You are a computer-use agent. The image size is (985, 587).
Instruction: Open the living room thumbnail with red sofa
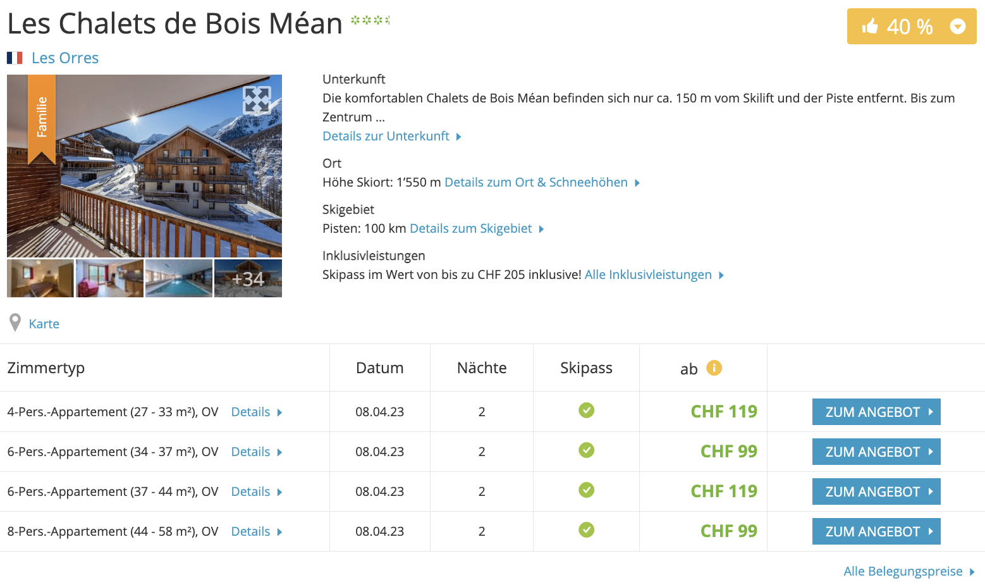tap(109, 278)
